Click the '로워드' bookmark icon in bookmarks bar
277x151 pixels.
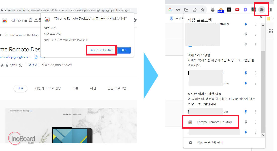171,18
